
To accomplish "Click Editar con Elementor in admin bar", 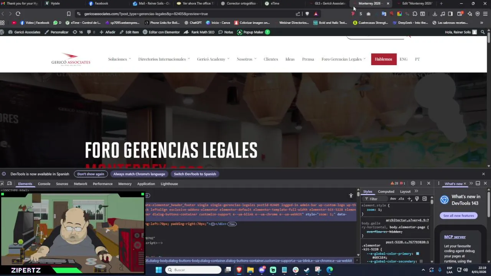I will click(x=161, y=32).
